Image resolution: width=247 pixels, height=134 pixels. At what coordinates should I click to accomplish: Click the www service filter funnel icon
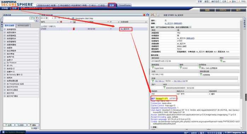click(x=181, y=68)
